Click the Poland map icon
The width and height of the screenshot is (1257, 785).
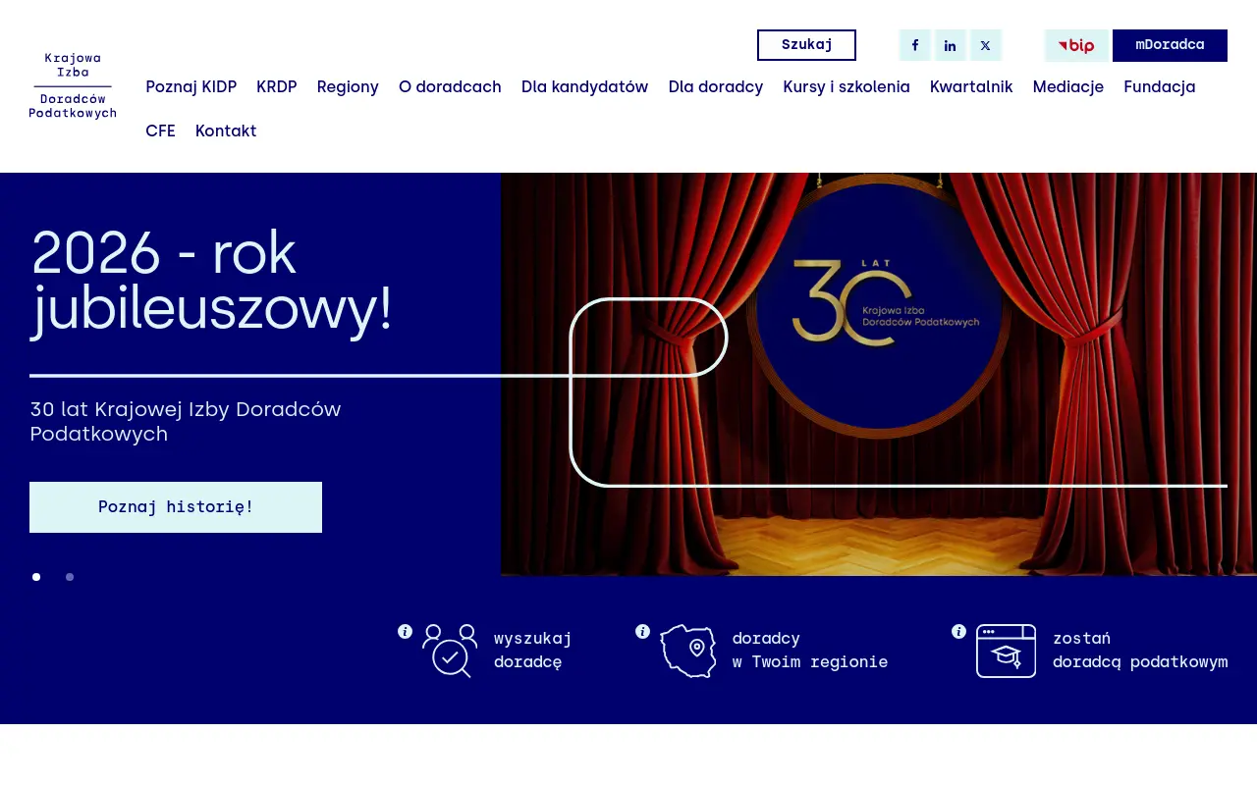(x=688, y=651)
